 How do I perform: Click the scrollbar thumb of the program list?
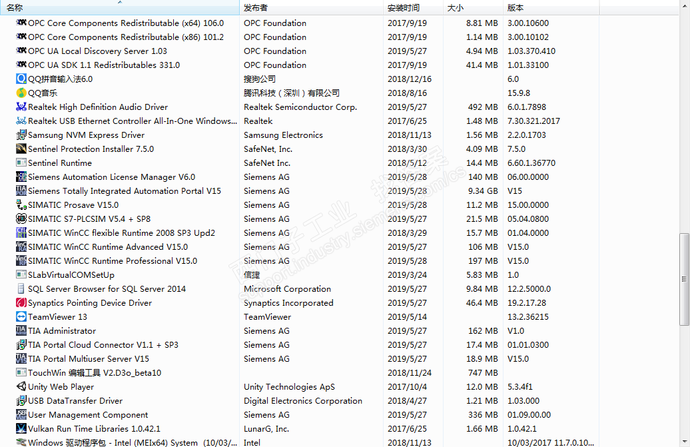[684, 279]
